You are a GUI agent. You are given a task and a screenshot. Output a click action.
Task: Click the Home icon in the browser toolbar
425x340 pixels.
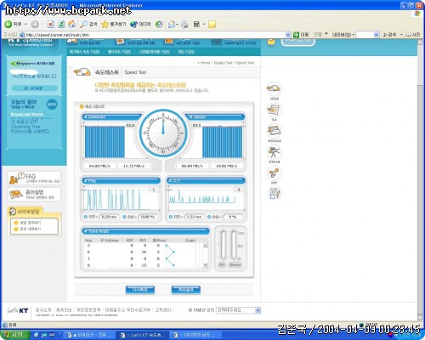pyautogui.click(x=72, y=25)
